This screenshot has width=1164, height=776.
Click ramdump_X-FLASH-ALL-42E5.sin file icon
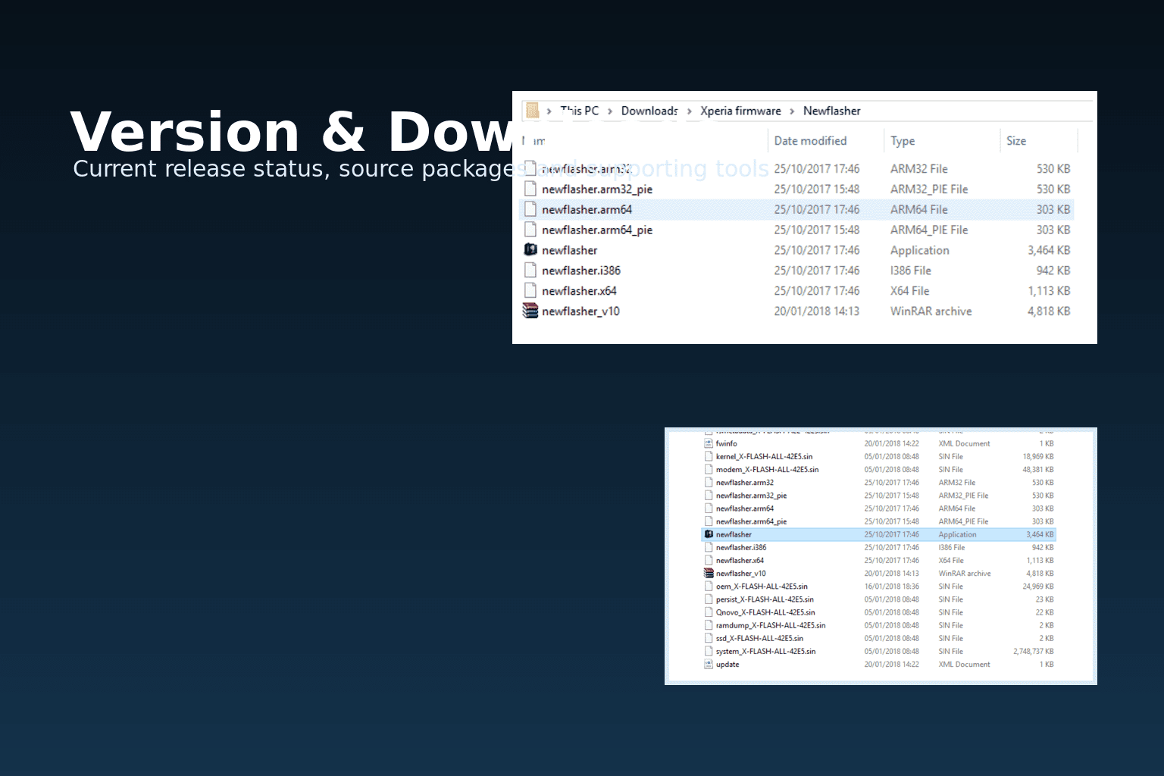coord(709,625)
